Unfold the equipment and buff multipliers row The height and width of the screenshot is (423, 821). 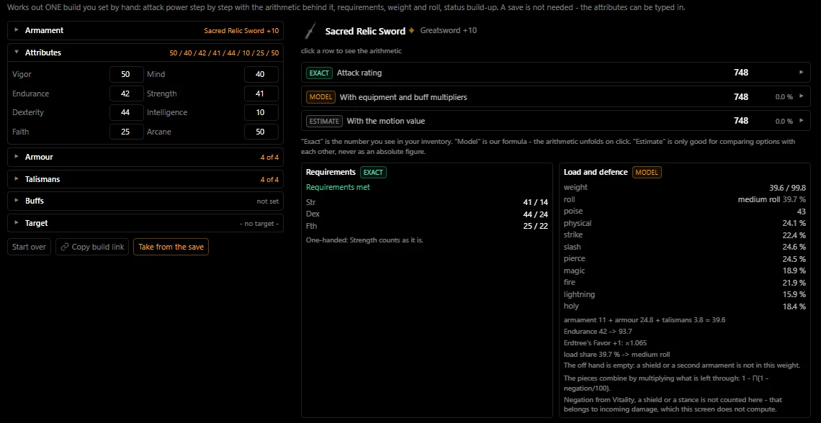point(556,96)
